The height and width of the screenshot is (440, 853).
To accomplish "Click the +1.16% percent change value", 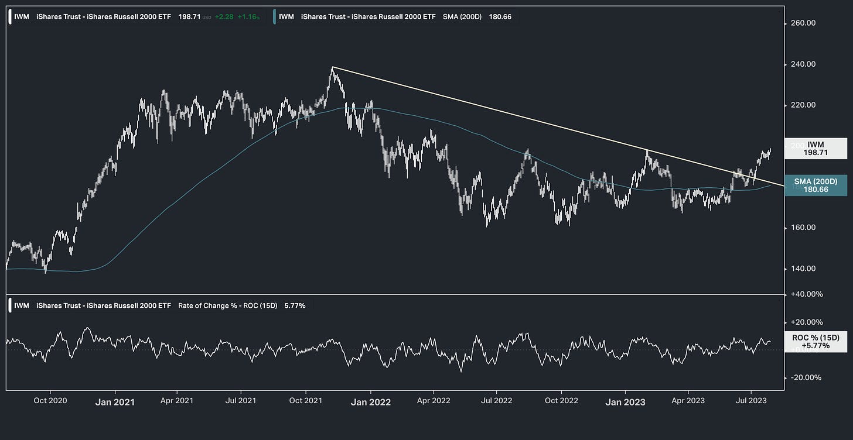I will point(248,17).
